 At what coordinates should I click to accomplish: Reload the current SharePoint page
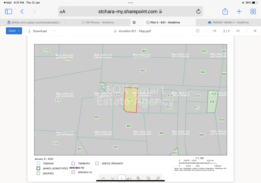198,12
